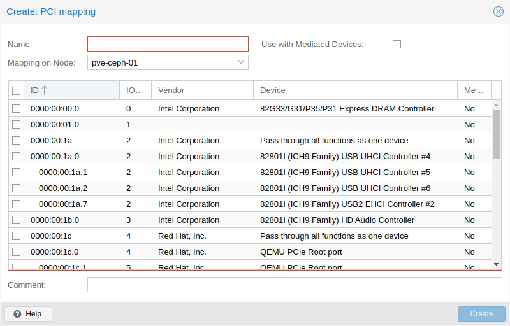Focus the Name input field
This screenshot has width=510, height=326.
pos(168,44)
